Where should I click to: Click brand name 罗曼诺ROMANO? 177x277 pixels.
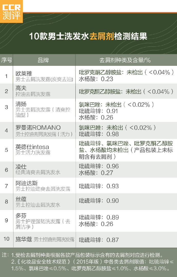pyautogui.click(x=38, y=128)
